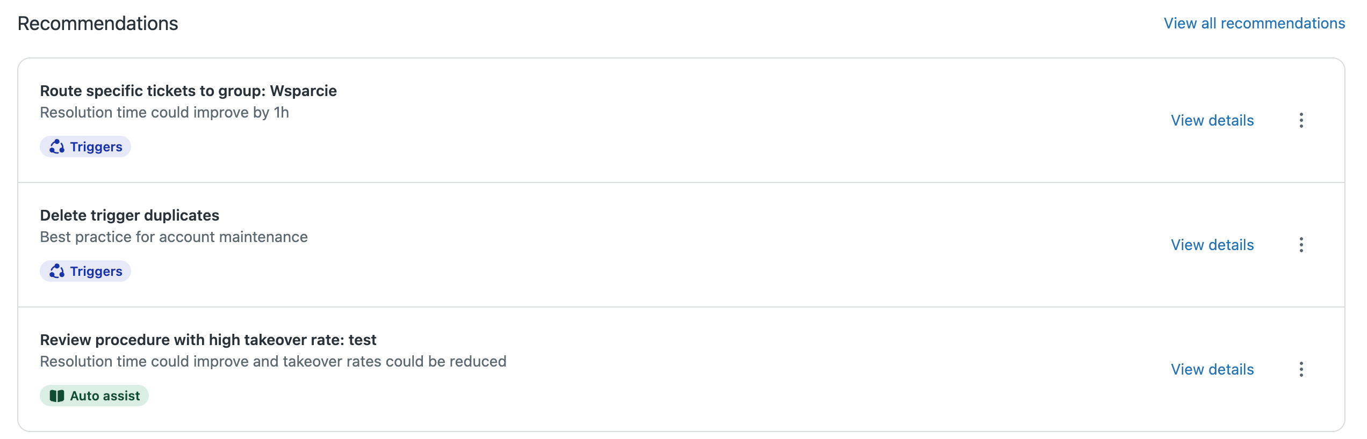The image size is (1367, 439).
Task: Open View all recommendations link
Action: coord(1254,24)
